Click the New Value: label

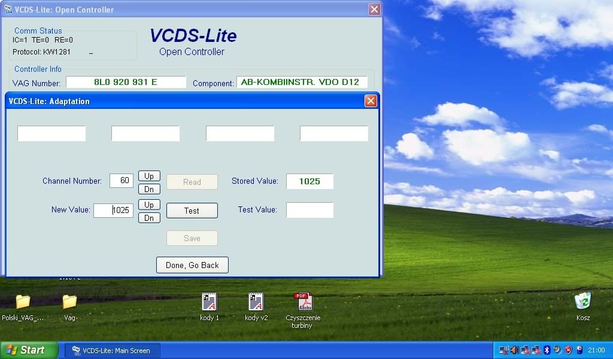click(x=71, y=210)
